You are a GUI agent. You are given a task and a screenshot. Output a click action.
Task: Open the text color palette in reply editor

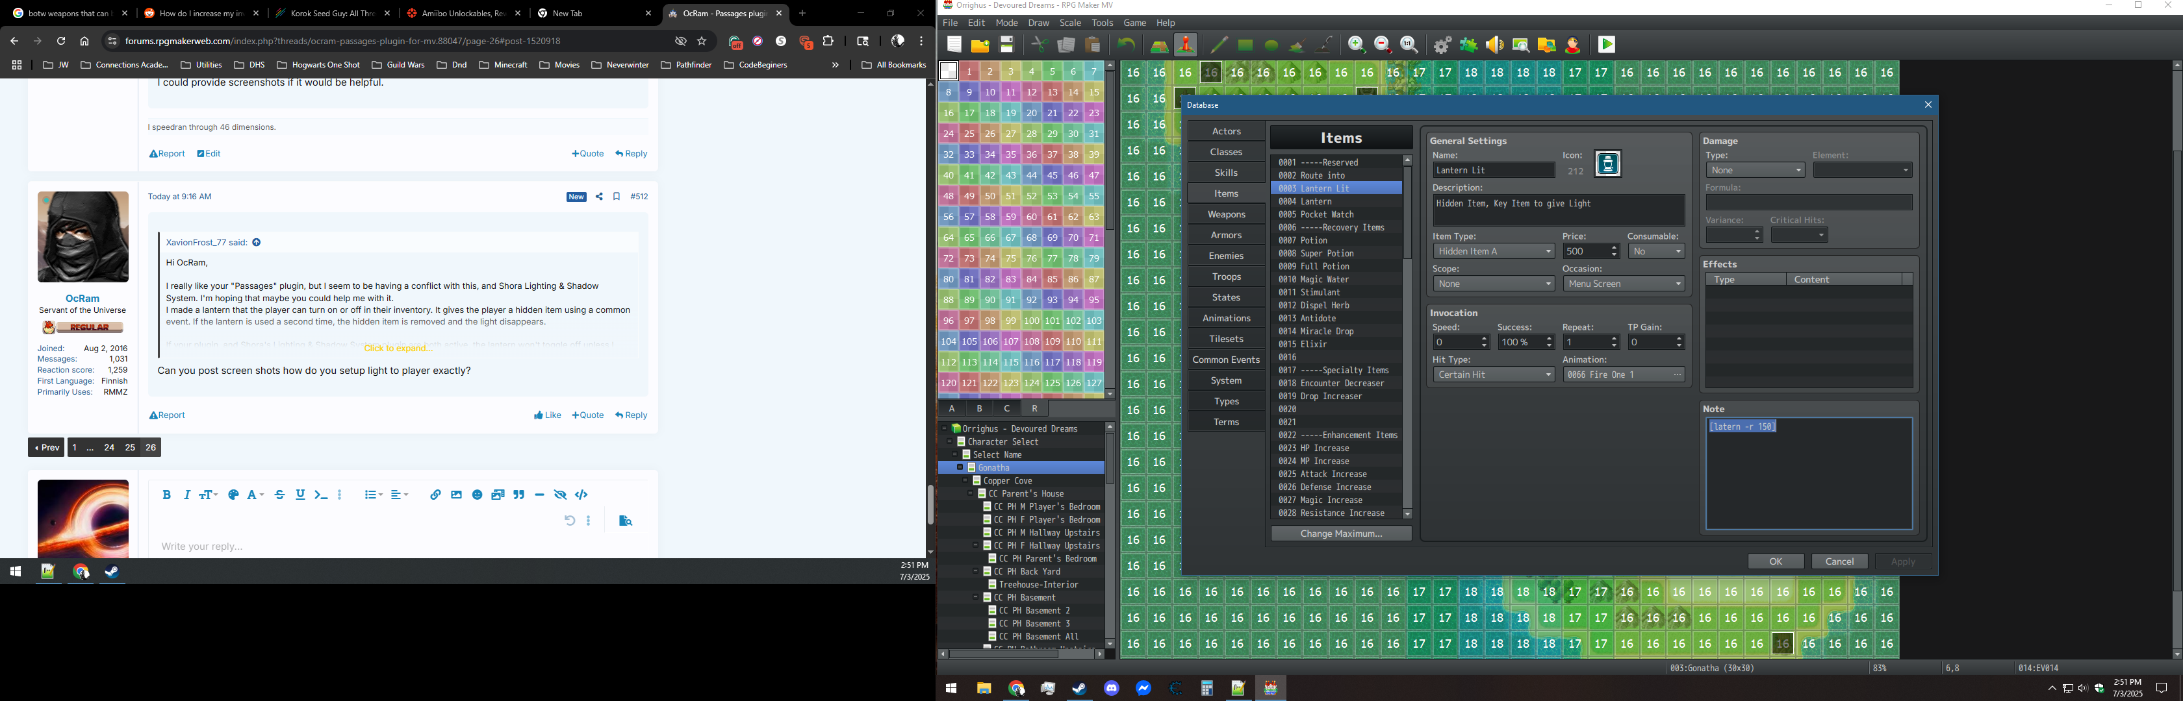click(234, 495)
